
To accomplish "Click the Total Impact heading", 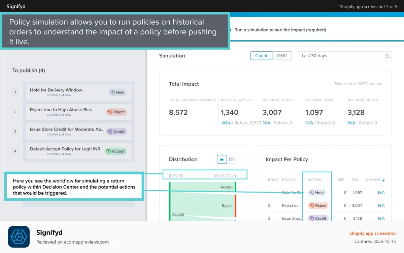I will 184,84.
